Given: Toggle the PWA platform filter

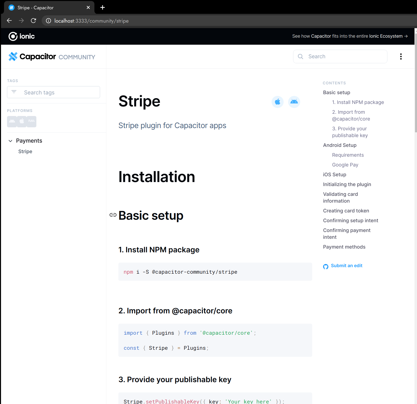Looking at the screenshot, I should coord(31,122).
